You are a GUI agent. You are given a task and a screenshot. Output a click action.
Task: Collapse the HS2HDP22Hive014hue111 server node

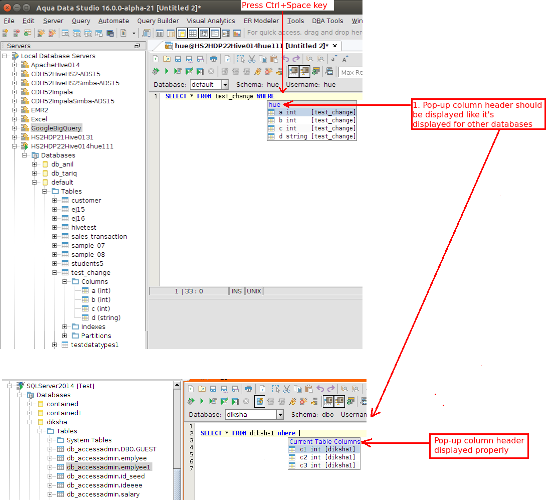(x=15, y=146)
